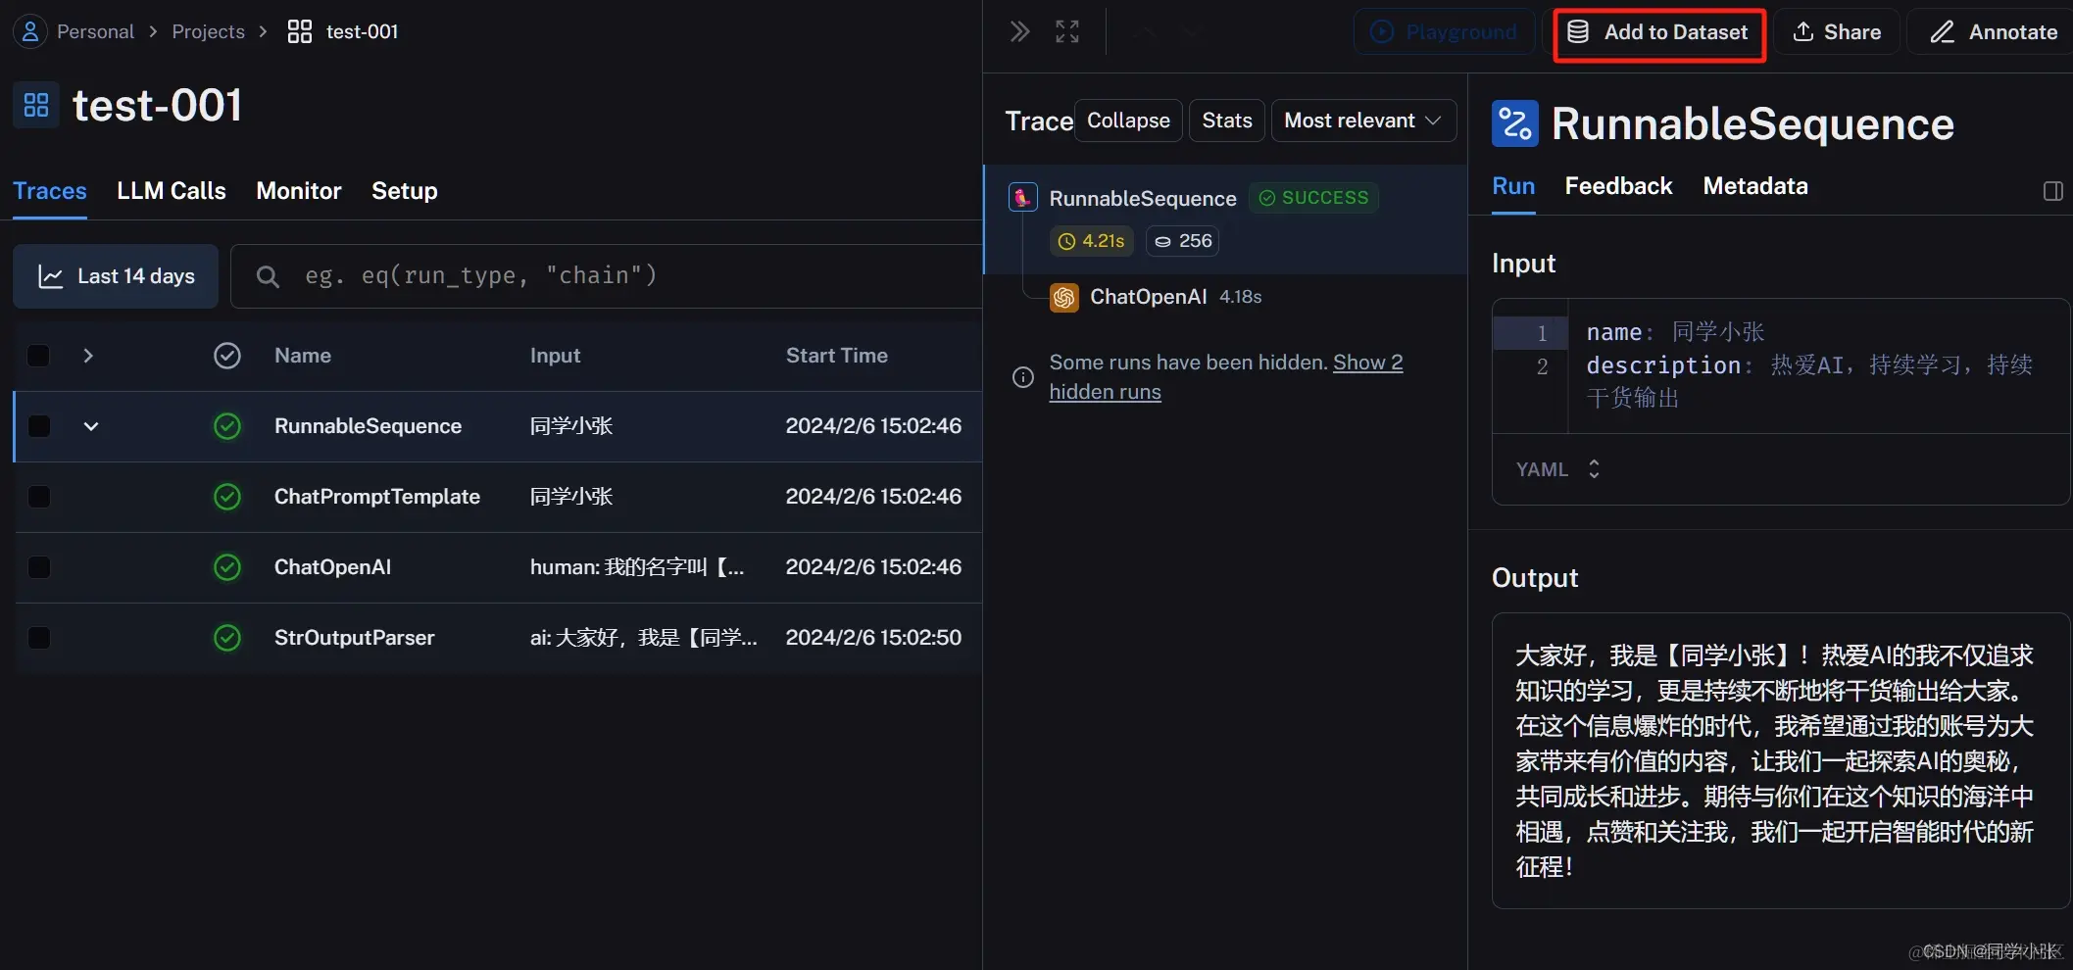Click success status icon of ChatOpenAI row
This screenshot has height=970, width=2073.
[227, 567]
